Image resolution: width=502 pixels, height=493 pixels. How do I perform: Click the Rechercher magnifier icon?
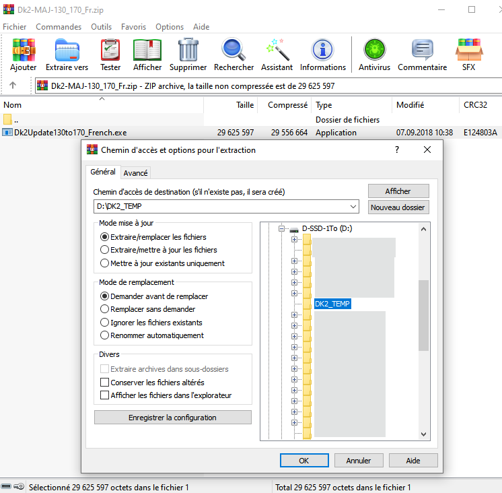coord(234,50)
